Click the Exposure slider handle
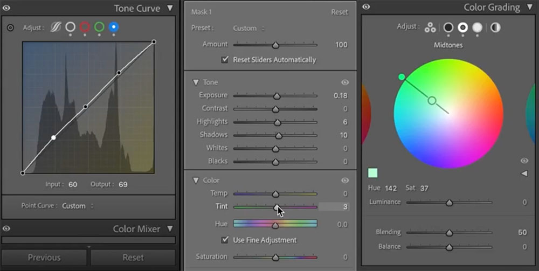The image size is (539, 271). tap(277, 96)
